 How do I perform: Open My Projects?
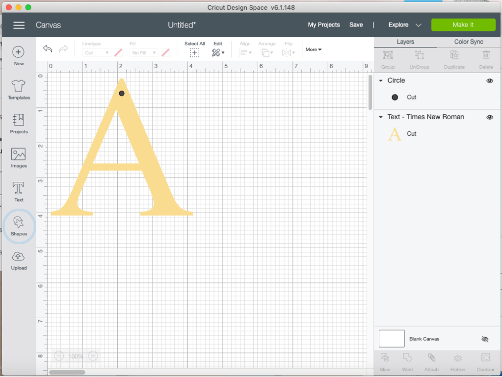(324, 25)
